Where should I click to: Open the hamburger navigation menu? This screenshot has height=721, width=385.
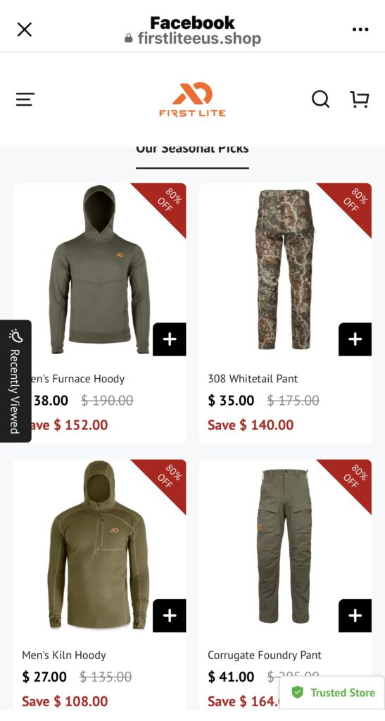25,99
